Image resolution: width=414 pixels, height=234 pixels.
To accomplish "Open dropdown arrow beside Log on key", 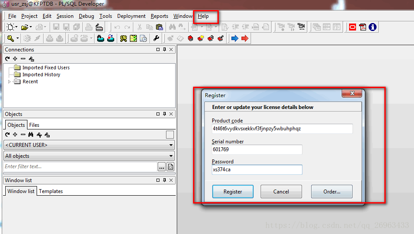I will tap(17, 38).
